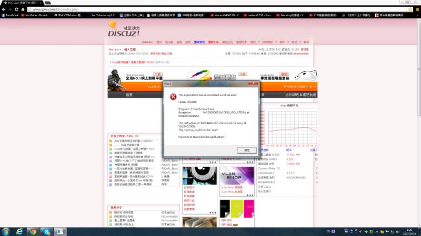
Task: Click orange icon beside the [54] thread
Action: point(111,141)
